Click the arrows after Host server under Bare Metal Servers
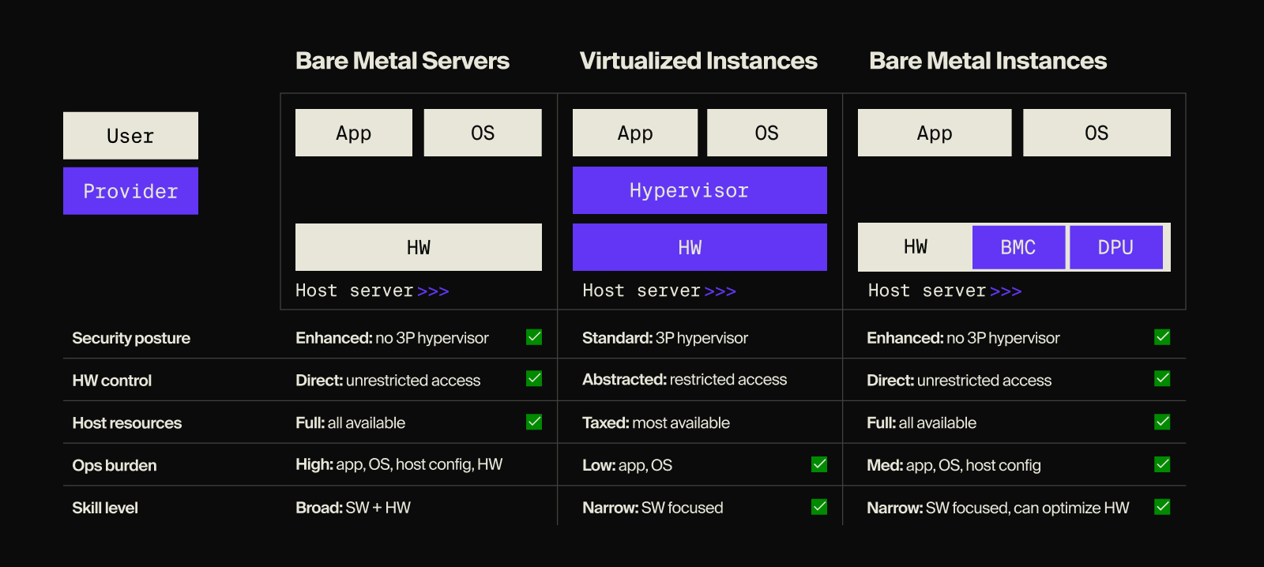This screenshot has height=567, width=1264. pos(433,291)
